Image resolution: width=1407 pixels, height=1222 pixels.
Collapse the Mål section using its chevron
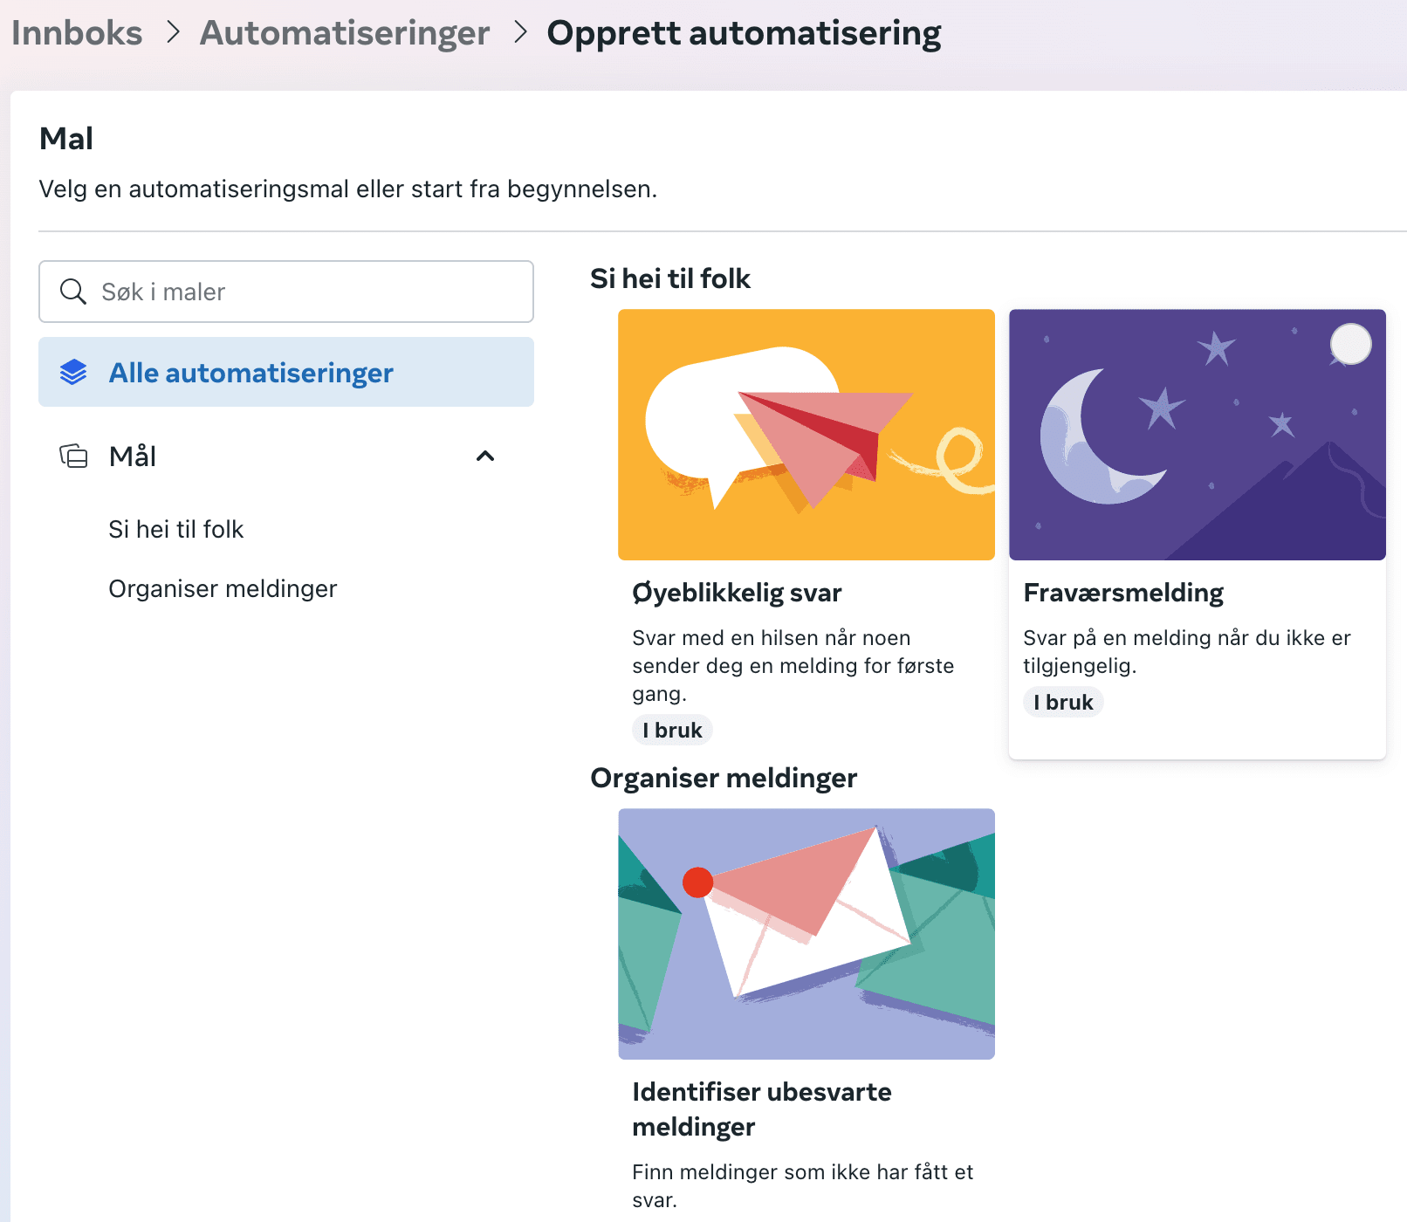coord(486,456)
